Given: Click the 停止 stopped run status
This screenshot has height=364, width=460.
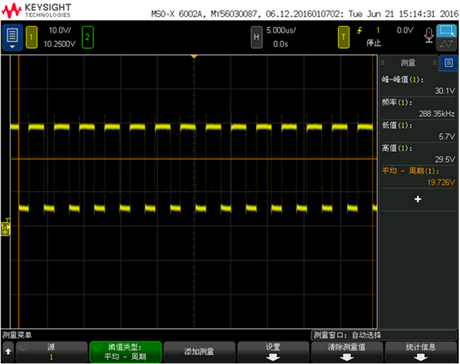Looking at the screenshot, I should click(x=374, y=43).
